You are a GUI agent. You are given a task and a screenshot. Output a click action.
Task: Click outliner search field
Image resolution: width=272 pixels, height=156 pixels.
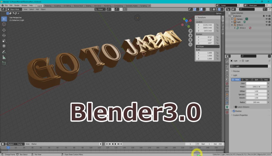point(247,9)
